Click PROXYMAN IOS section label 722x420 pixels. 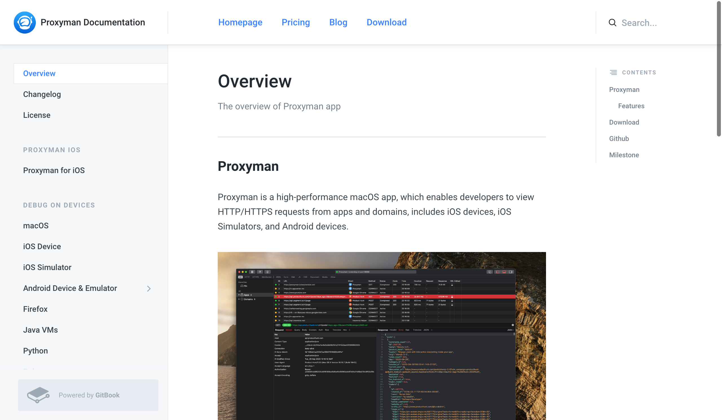coord(52,150)
